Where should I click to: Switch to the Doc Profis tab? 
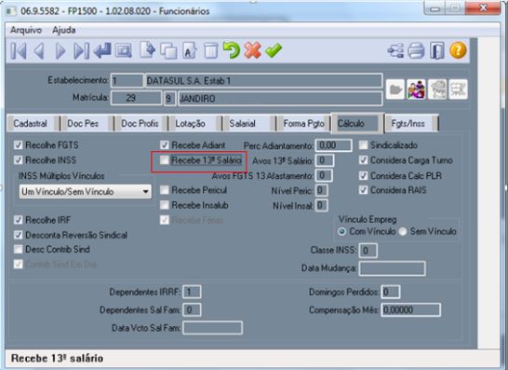tap(140, 124)
